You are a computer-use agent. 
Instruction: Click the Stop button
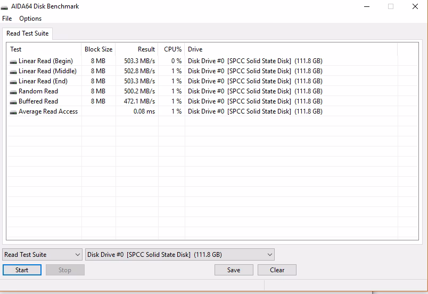[x=65, y=270]
